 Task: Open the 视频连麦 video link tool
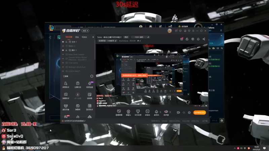(89, 85)
